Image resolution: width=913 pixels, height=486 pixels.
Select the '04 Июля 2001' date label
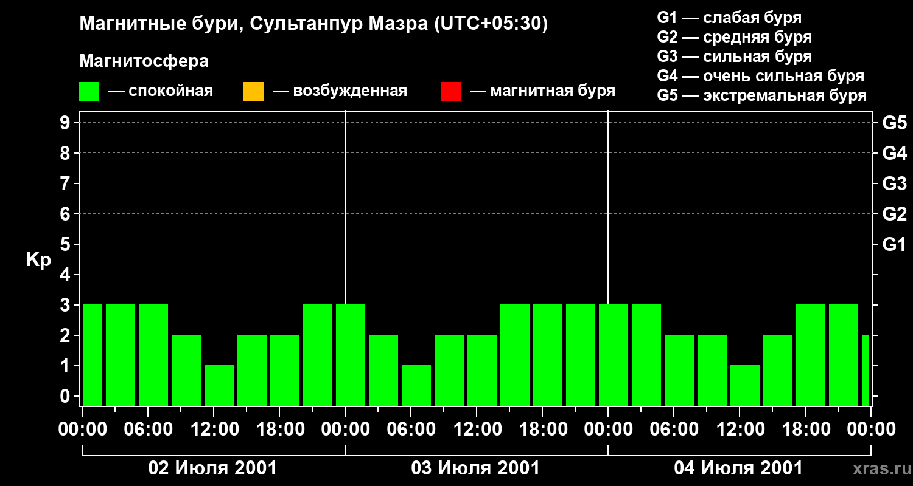[738, 468]
